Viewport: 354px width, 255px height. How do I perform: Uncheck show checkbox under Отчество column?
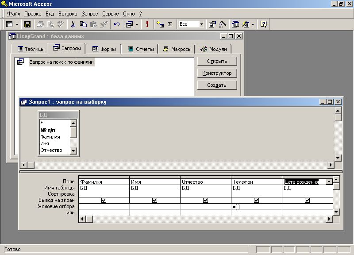pyautogui.click(x=205, y=201)
